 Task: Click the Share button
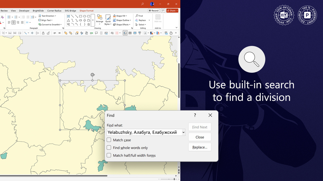coord(172,11)
